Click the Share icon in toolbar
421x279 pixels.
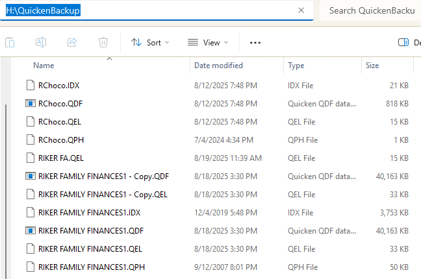(72, 42)
